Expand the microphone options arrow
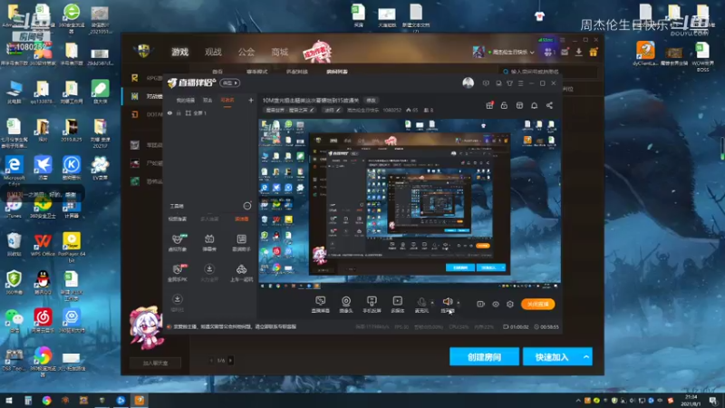 tap(432, 303)
